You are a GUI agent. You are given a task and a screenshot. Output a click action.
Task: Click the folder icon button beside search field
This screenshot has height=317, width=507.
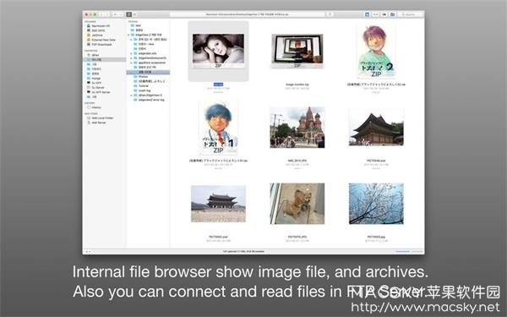392,14
